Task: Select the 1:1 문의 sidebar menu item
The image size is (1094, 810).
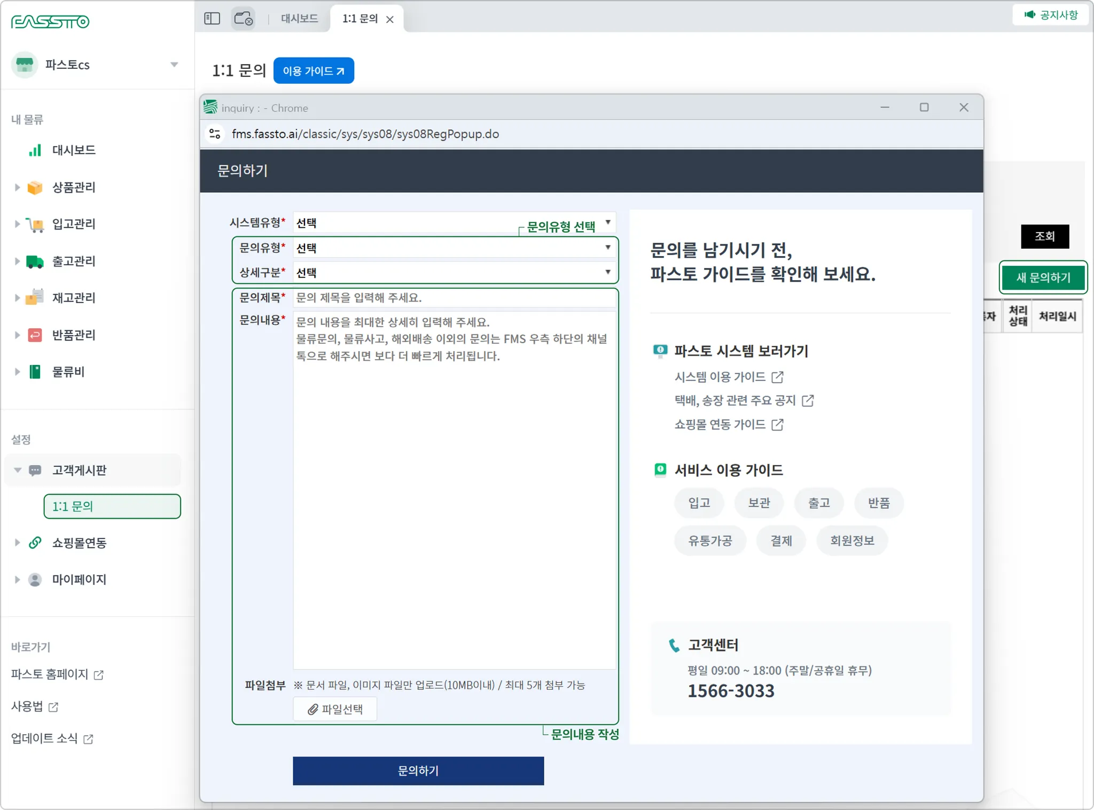Action: [112, 506]
